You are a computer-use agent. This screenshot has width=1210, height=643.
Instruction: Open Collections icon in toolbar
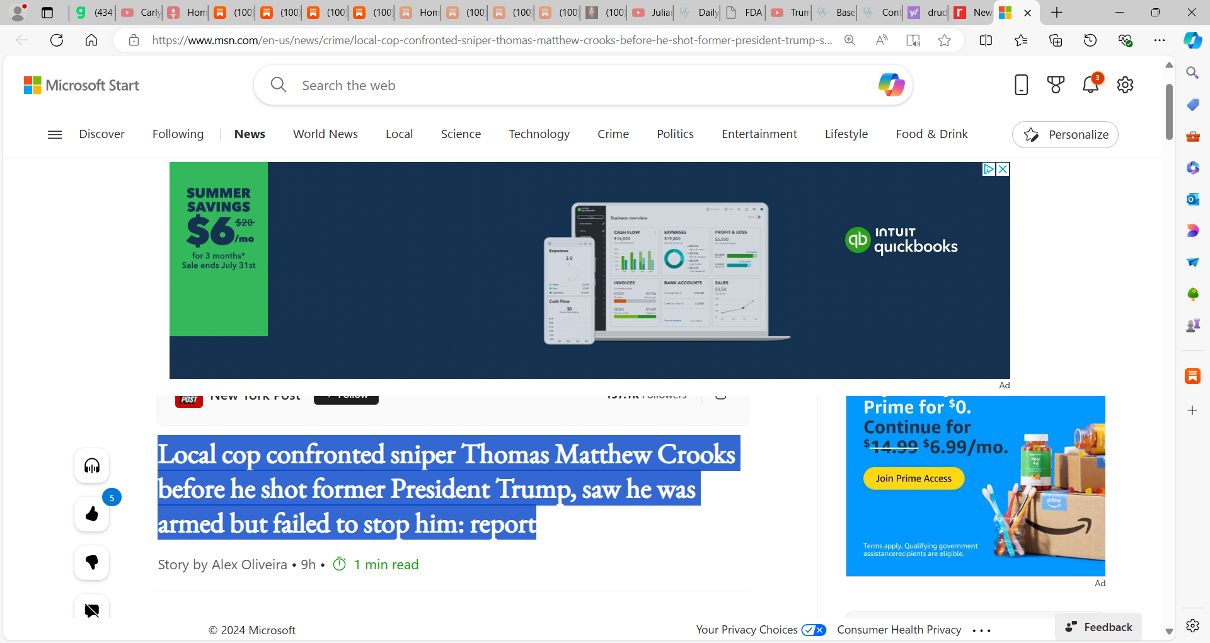pos(1056,40)
